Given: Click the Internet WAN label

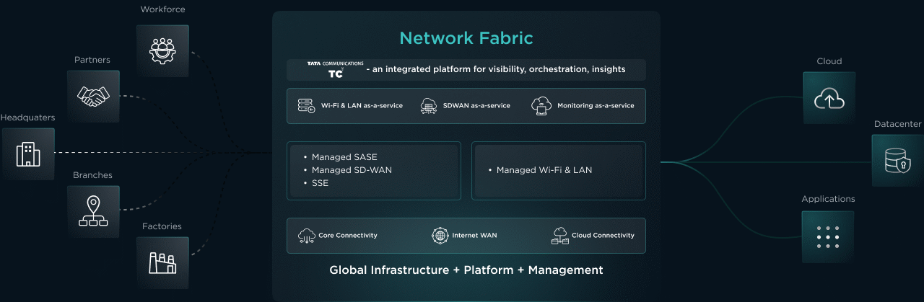Looking at the screenshot, I should 474,236.
